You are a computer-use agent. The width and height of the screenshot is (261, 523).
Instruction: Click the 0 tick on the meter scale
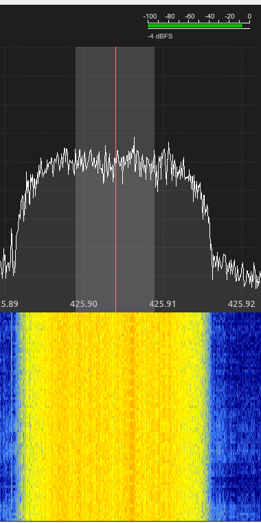tap(249, 17)
